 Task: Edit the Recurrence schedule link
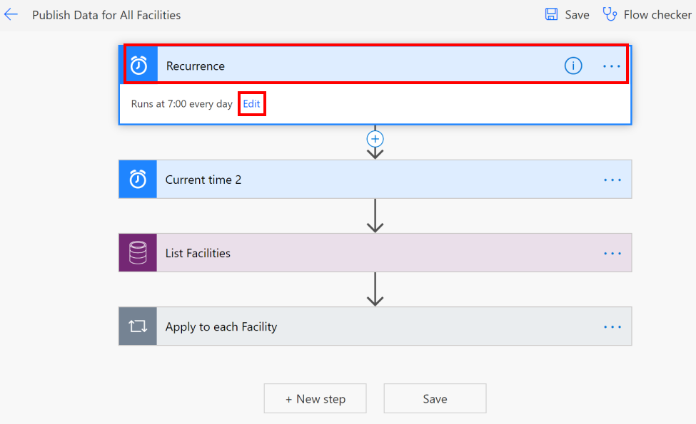(251, 103)
